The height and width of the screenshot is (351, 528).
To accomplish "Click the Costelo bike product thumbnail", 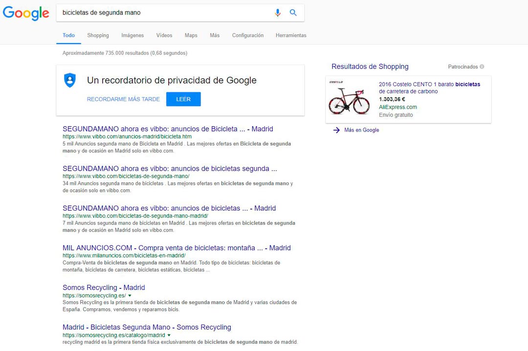I will point(349,98).
